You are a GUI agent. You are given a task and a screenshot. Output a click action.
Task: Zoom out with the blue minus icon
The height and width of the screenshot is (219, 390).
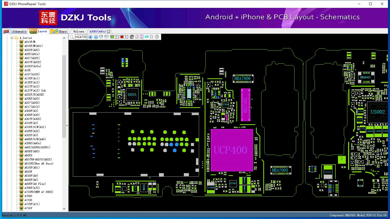(96, 37)
